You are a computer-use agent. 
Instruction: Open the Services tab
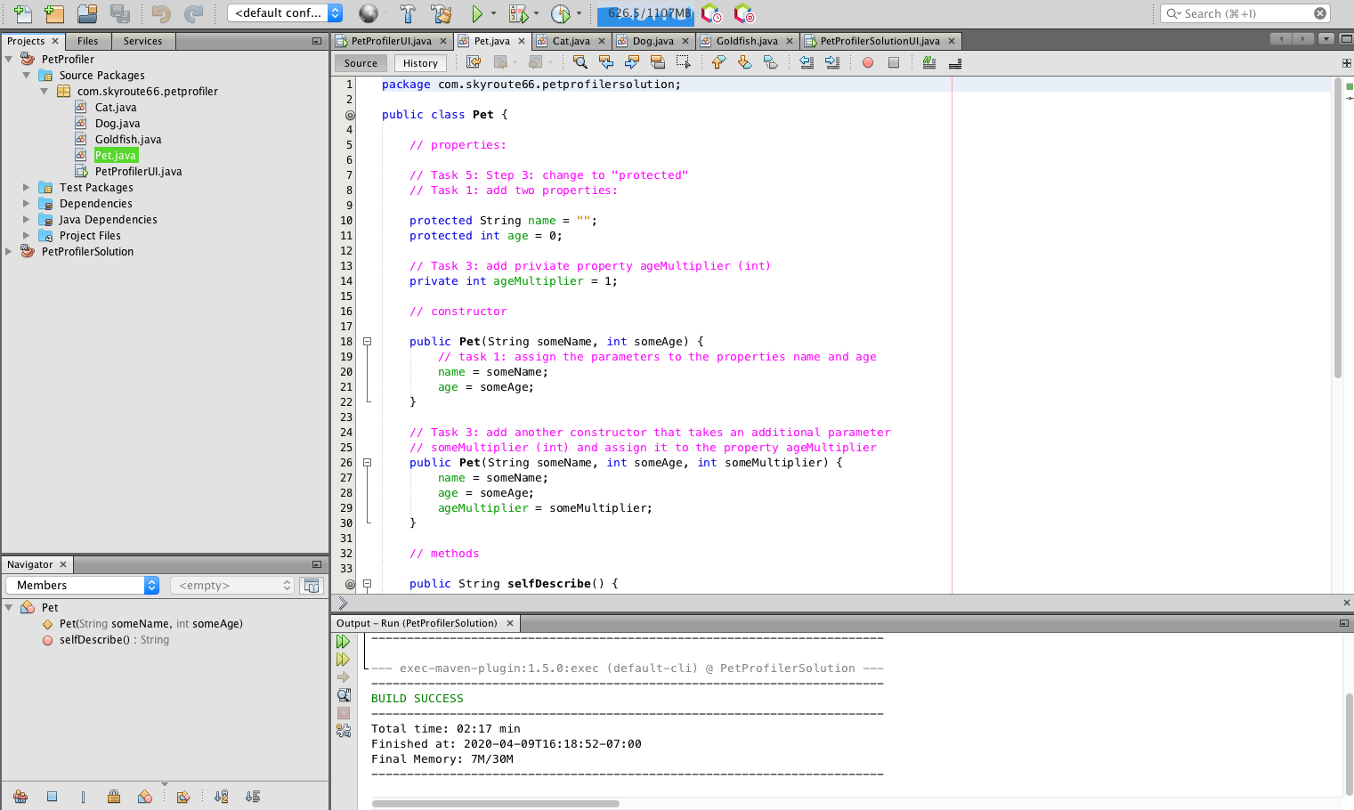coord(142,41)
